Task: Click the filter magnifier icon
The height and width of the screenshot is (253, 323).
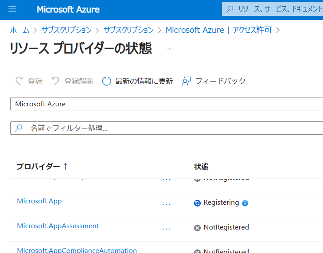Action: pyautogui.click(x=19, y=128)
